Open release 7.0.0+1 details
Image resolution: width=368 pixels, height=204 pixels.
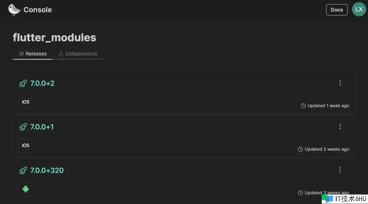click(42, 127)
